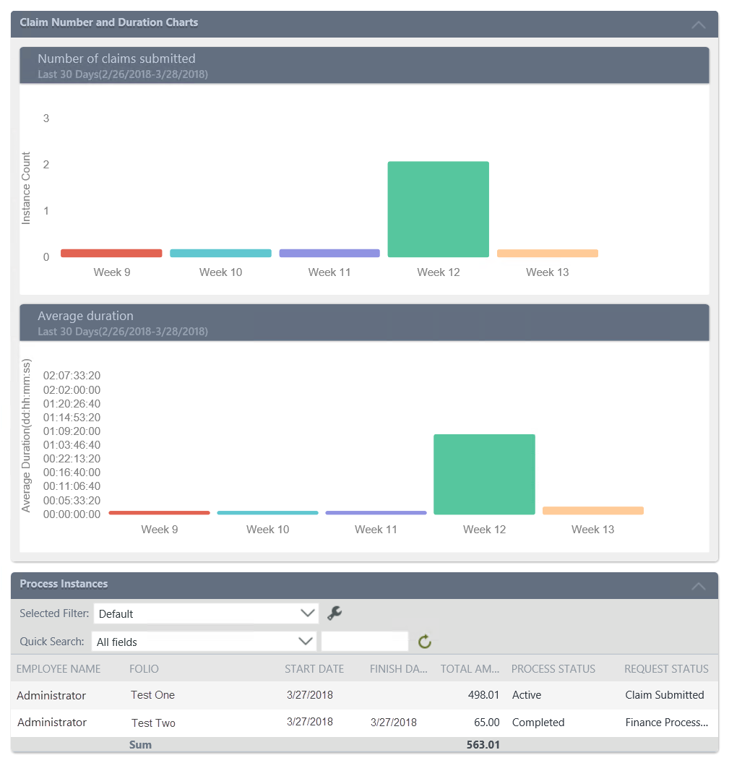Select the Week 12 bar in duration chart
The width and height of the screenshot is (729, 763).
pyautogui.click(x=483, y=474)
